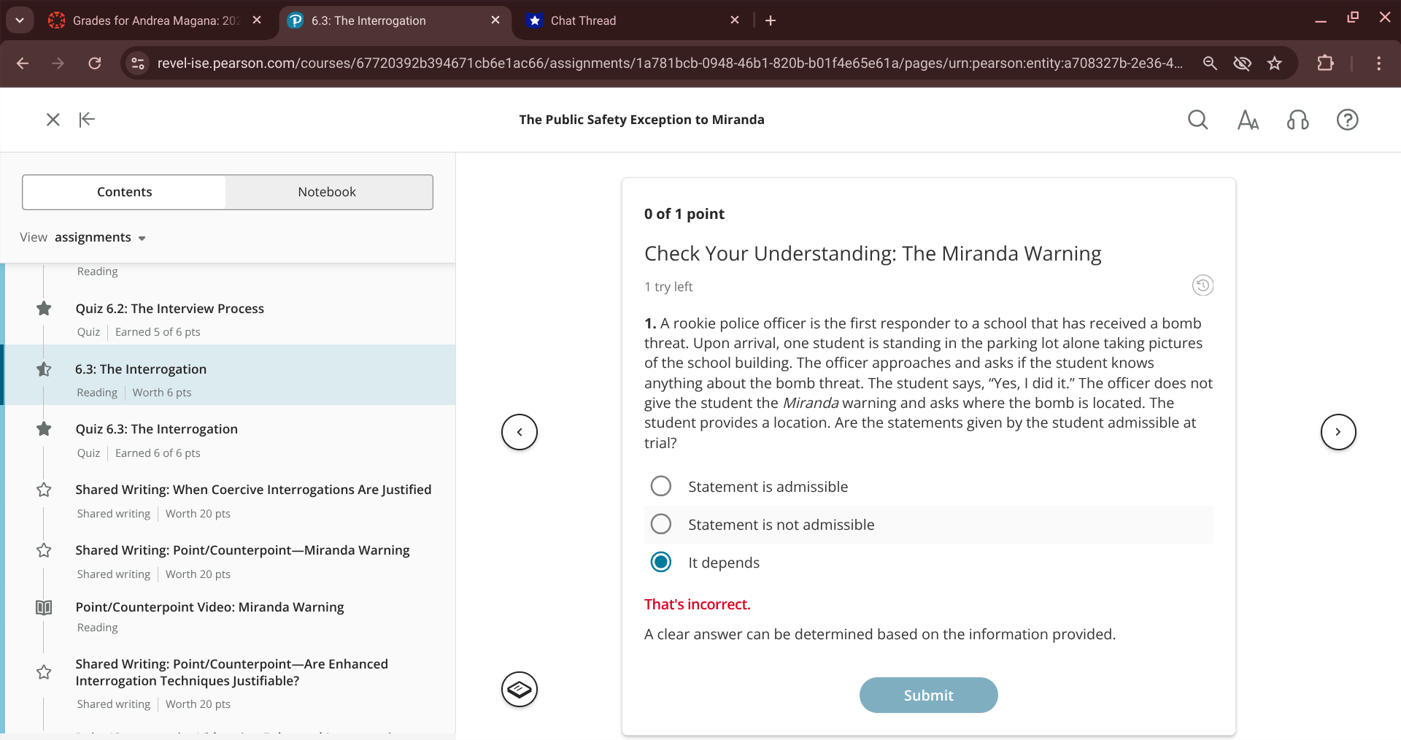Screen dimensions: 1401x740
Task: Click the star for Coercive Interrogations shared writing
Action: pos(44,490)
